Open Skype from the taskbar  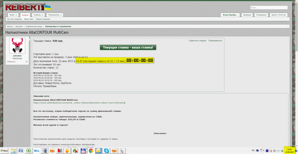coord(106,151)
